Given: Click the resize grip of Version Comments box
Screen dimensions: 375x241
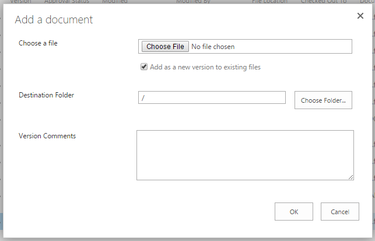Looking at the screenshot, I should [351, 177].
